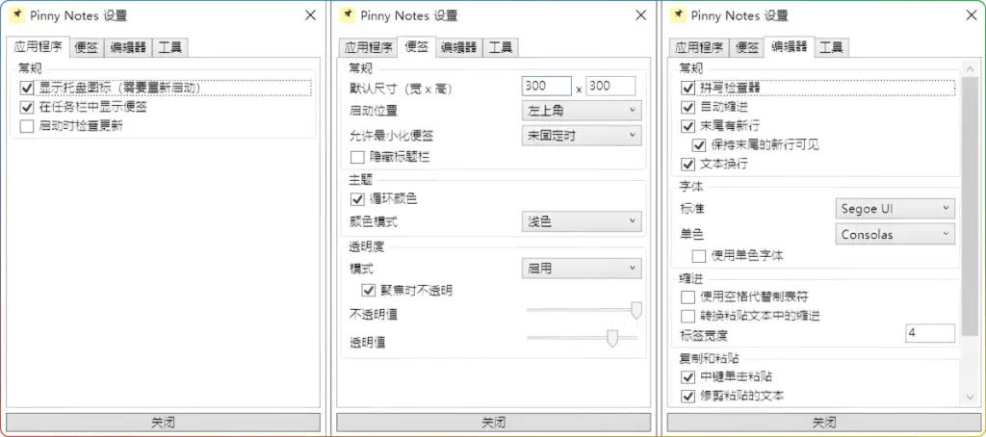The height and width of the screenshot is (437, 986).
Task: Enable 隐藏标题栏 checkbox
Action: [357, 157]
